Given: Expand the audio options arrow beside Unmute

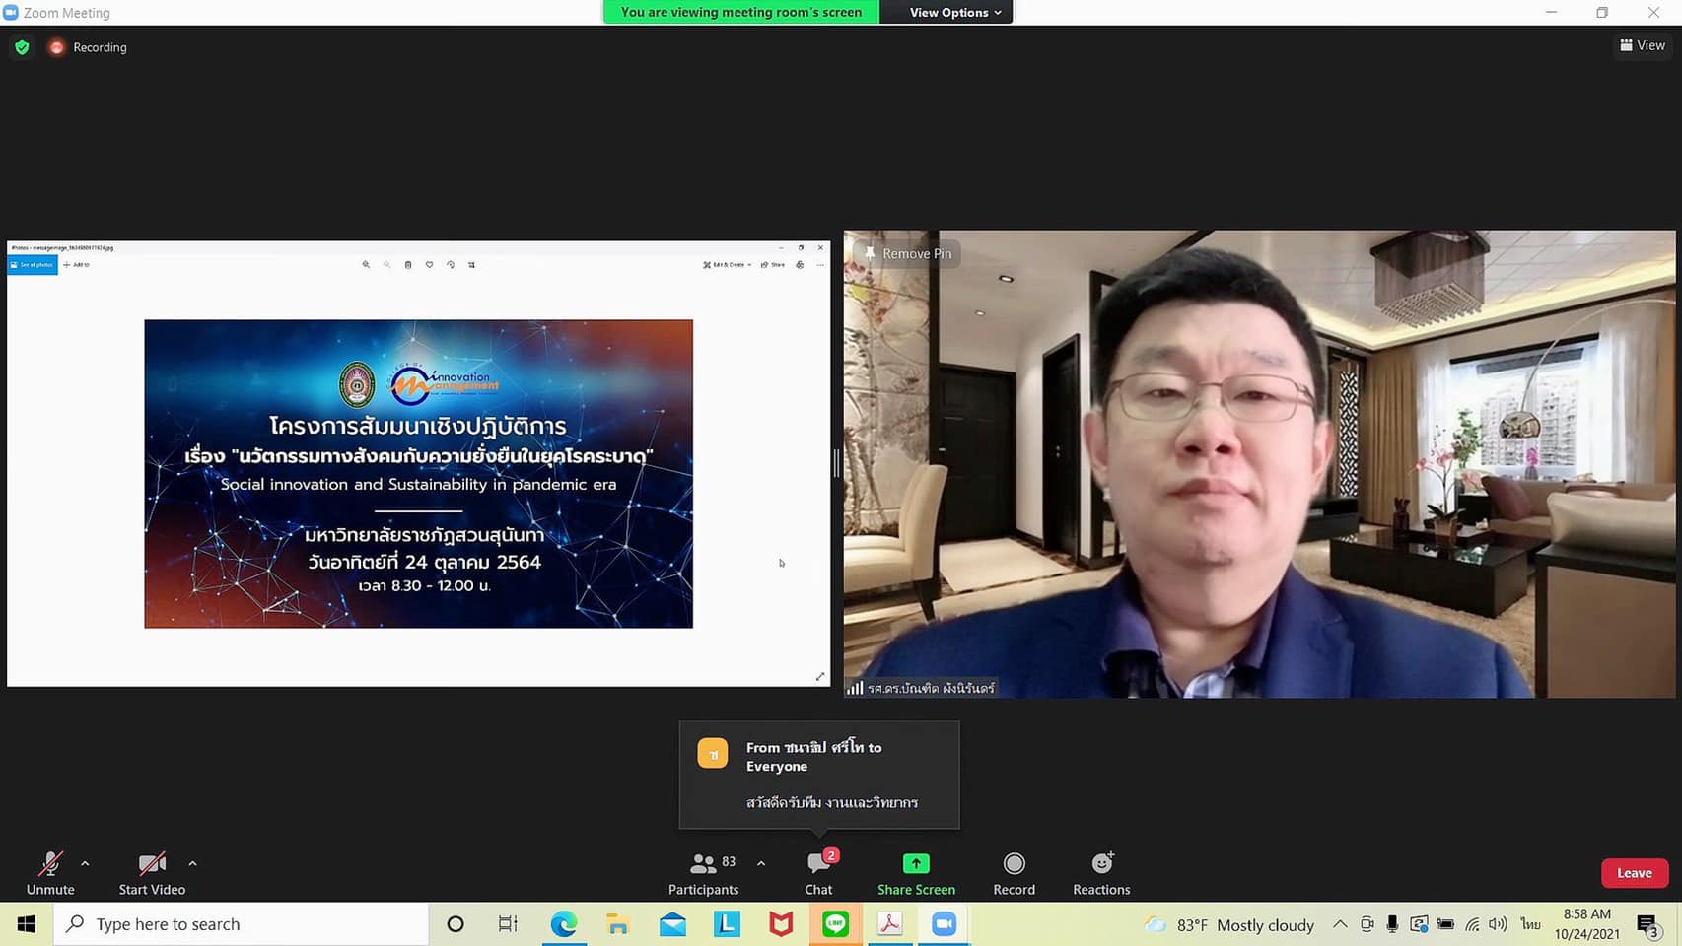Looking at the screenshot, I should click(x=85, y=863).
